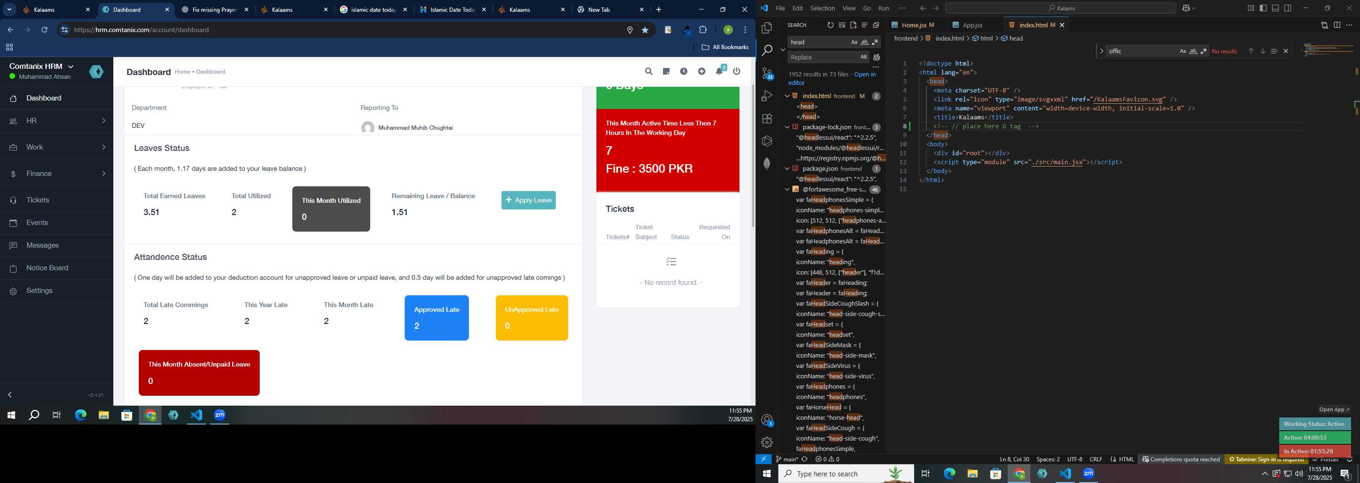Viewport: 1360px width, 483px height.
Task: Refresh search results in the Search panel
Action: (x=830, y=25)
